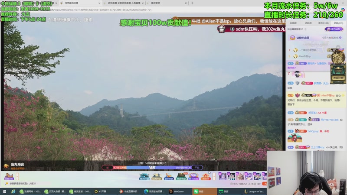Open the 斗鱼直播伴侣 taskbar item
This screenshot has width=347, height=195.
coord(131,192)
